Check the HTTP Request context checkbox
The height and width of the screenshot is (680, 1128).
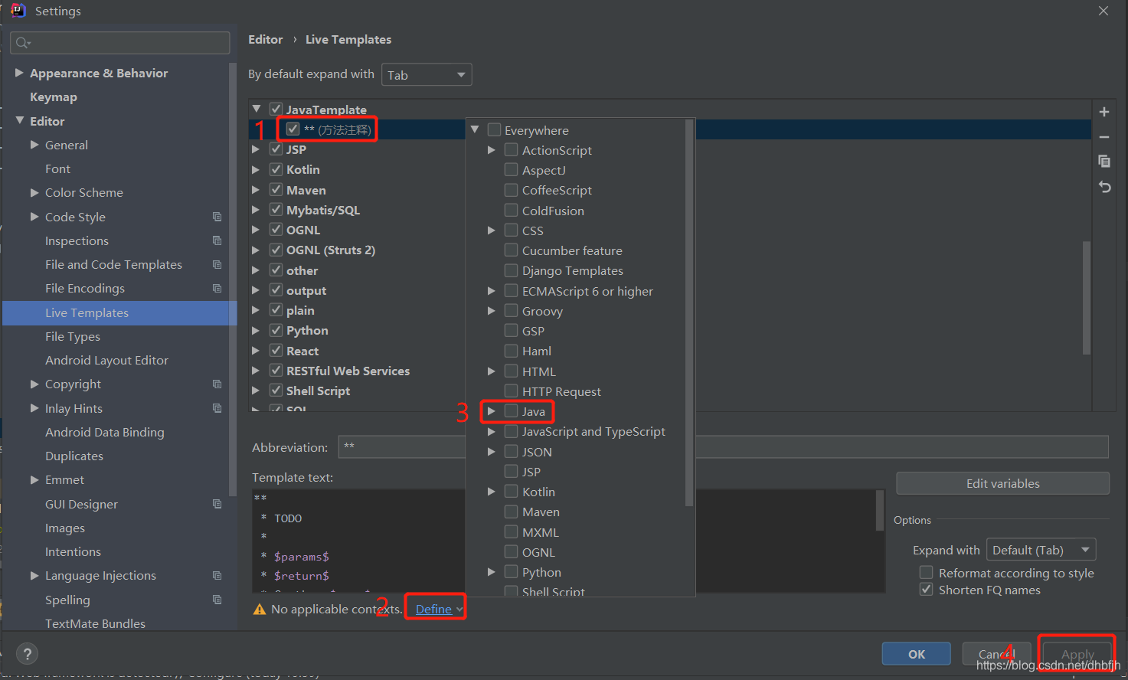click(512, 391)
